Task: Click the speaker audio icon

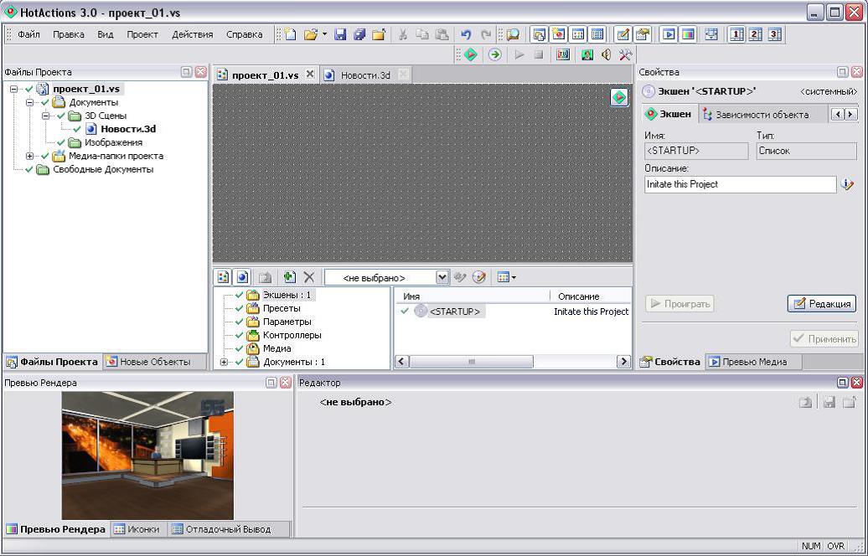Action: [x=606, y=54]
